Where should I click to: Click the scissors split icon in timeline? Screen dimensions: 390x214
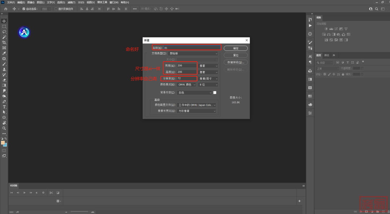51,193
